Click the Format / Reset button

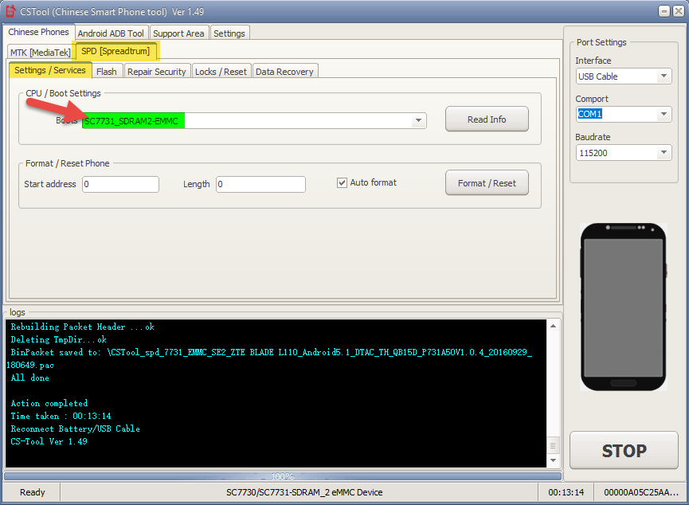coord(487,183)
